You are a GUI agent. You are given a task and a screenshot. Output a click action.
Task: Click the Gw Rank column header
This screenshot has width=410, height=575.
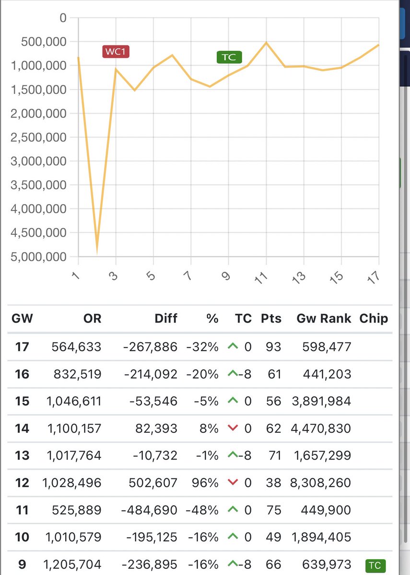coord(324,319)
